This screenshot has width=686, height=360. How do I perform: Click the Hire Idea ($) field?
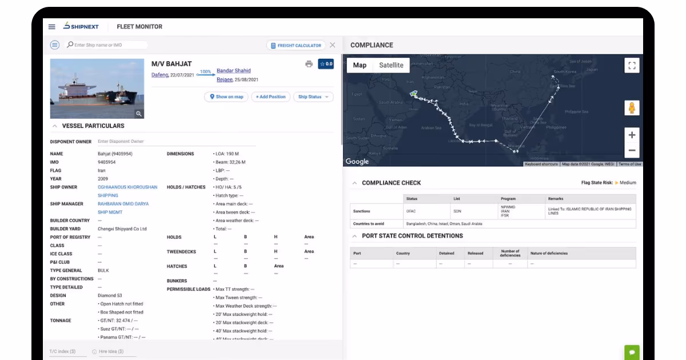(118, 352)
